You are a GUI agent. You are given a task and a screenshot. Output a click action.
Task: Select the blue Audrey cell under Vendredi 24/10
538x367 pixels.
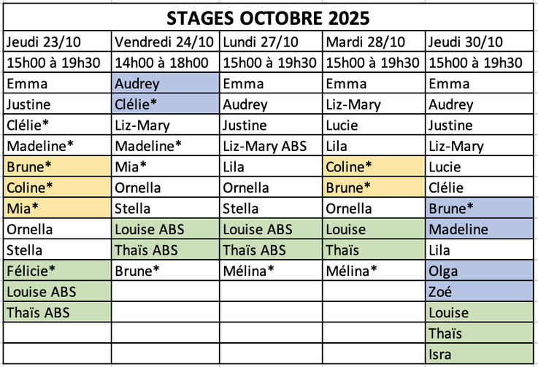tap(166, 83)
